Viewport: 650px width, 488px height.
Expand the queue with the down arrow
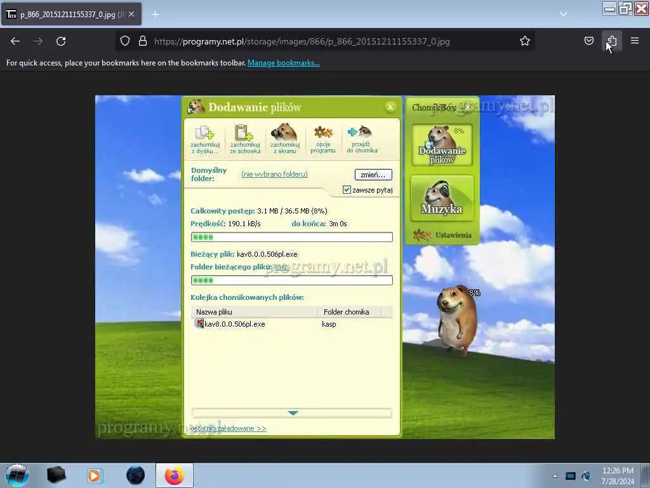pyautogui.click(x=293, y=413)
